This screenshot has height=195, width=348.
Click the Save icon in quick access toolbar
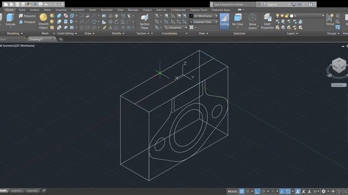point(17,4)
